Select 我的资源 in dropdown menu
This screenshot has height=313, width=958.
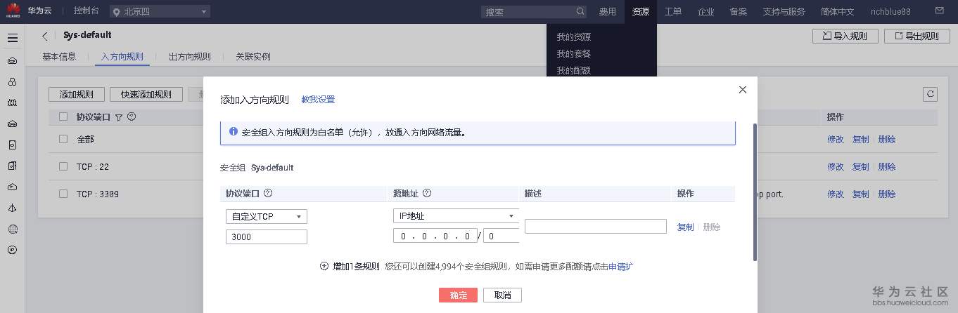pyautogui.click(x=573, y=36)
